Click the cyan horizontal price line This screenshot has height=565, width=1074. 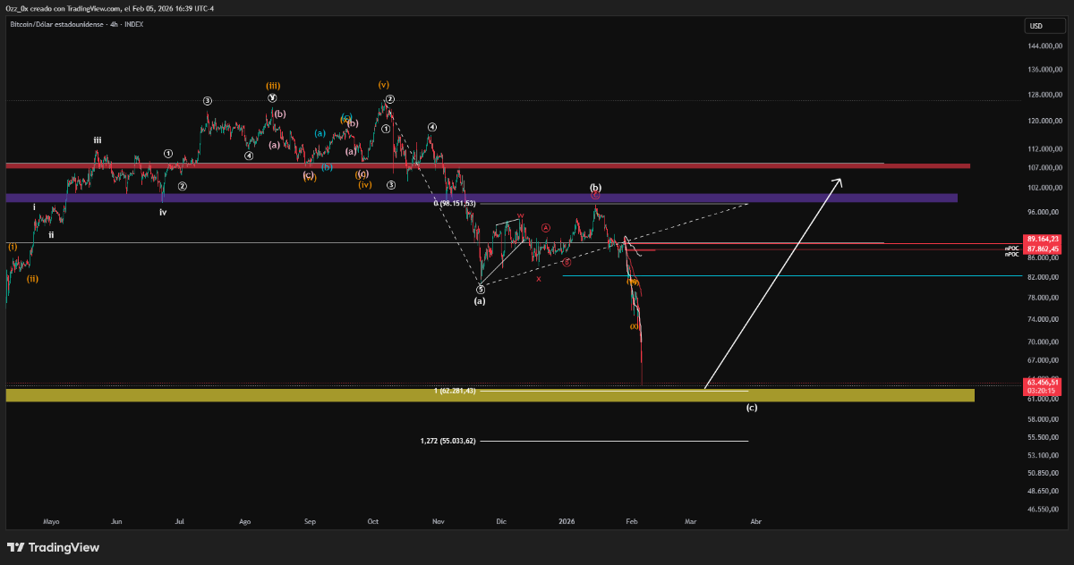click(x=805, y=276)
